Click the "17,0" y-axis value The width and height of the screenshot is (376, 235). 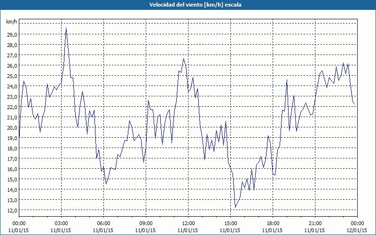12,159
